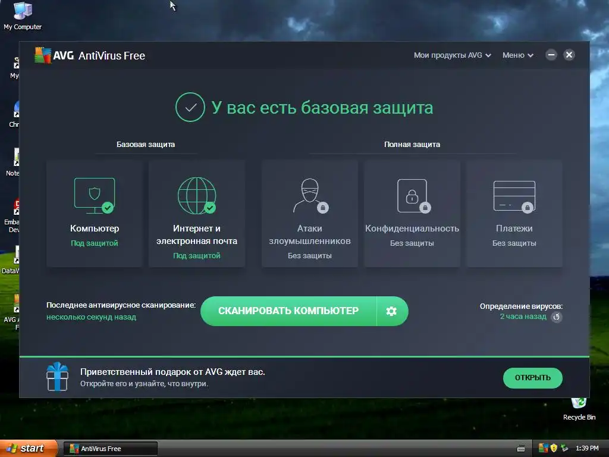Open scan settings gear icon

391,311
